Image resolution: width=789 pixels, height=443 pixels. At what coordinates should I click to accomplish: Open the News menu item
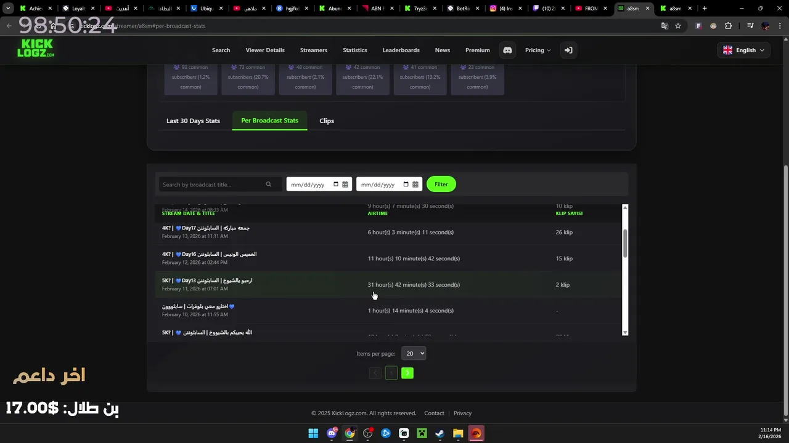(x=443, y=50)
